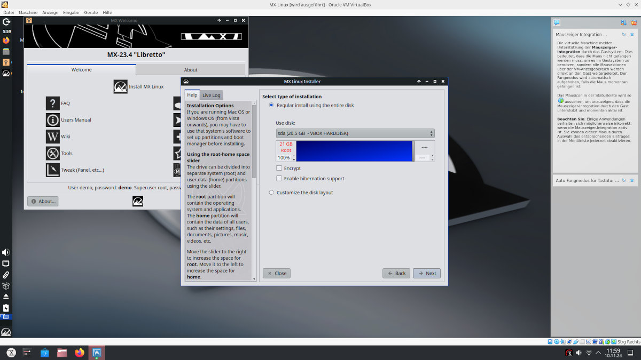Open the Tweak (Panel, etc...) icon
This screenshot has height=360, width=641.
pos(52,170)
